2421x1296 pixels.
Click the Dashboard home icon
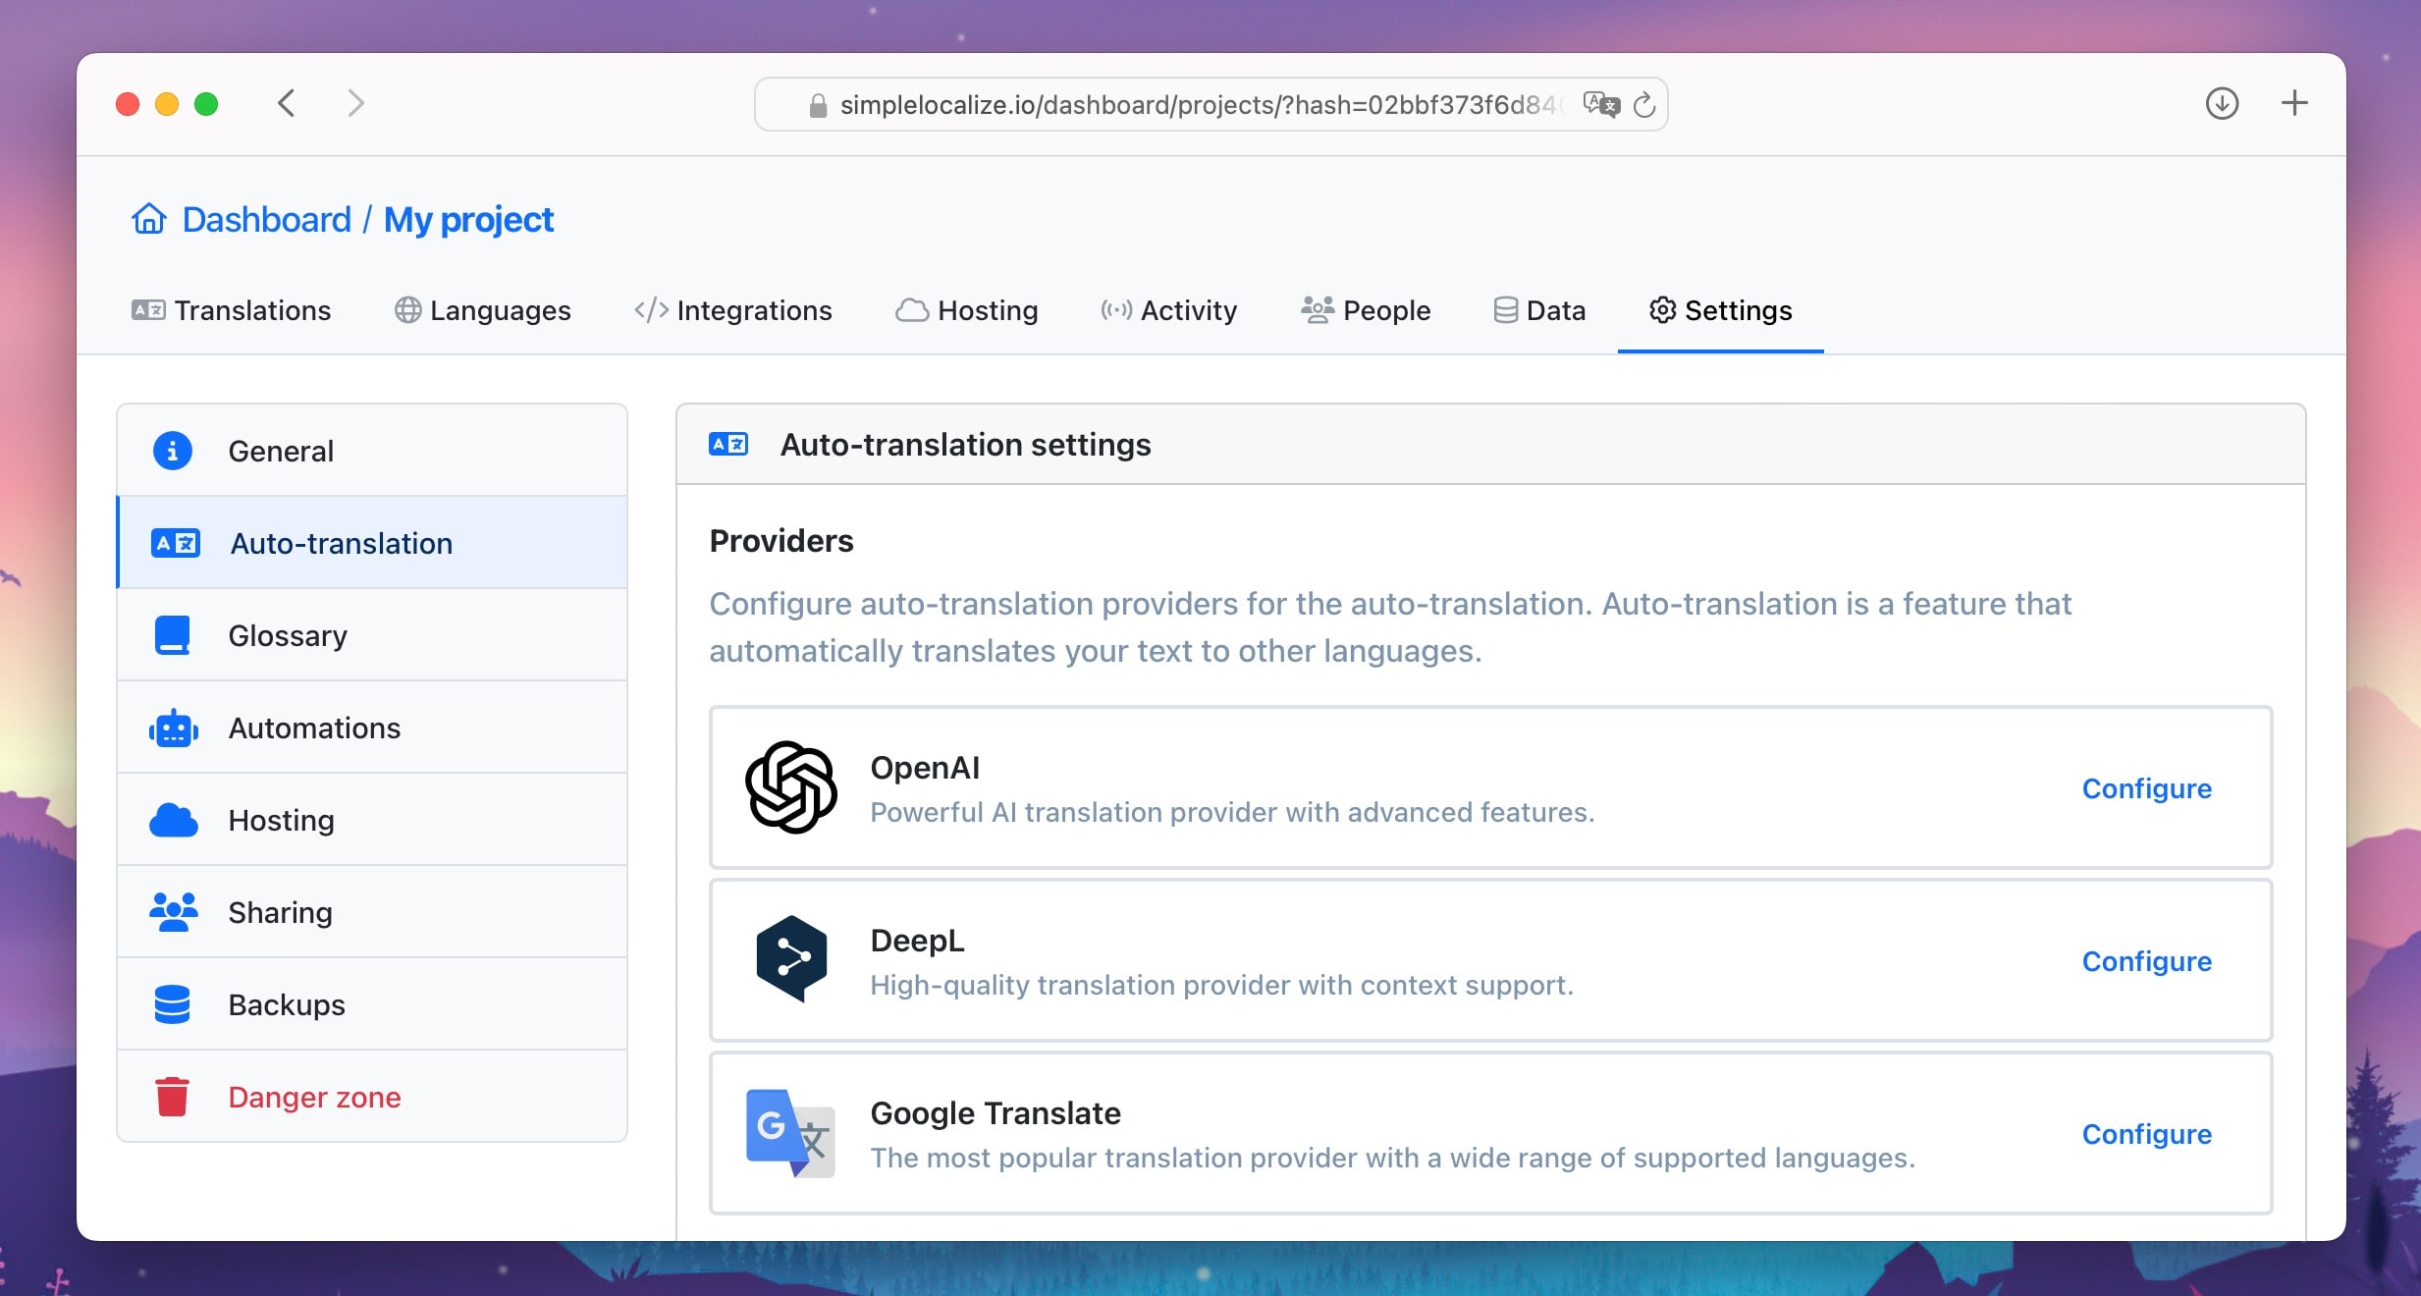pyautogui.click(x=149, y=219)
